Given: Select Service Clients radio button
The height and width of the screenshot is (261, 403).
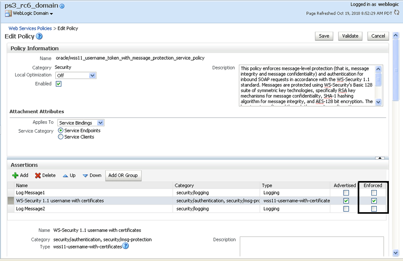Looking at the screenshot, I should (60, 137).
